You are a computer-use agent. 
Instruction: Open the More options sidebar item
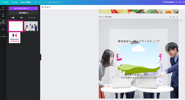3,35
